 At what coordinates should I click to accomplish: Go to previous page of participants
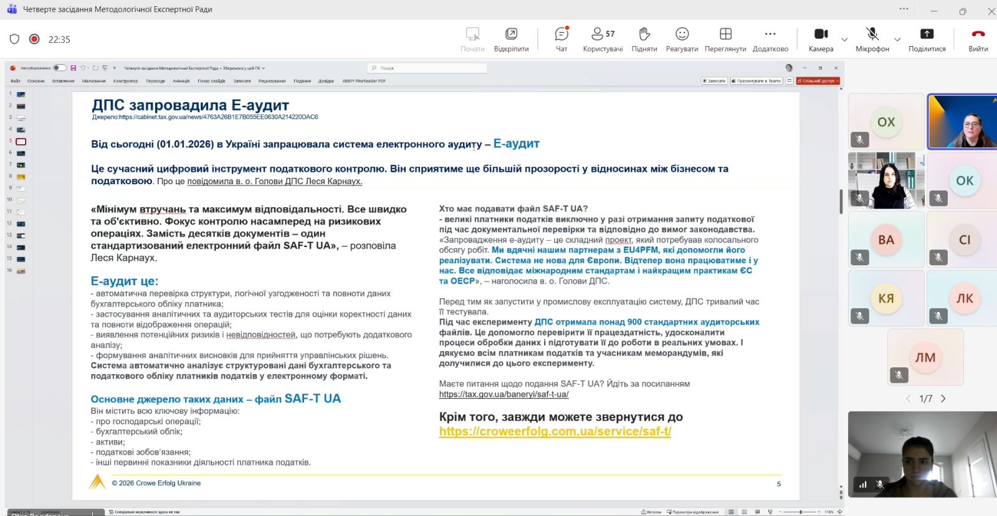pyautogui.click(x=908, y=399)
